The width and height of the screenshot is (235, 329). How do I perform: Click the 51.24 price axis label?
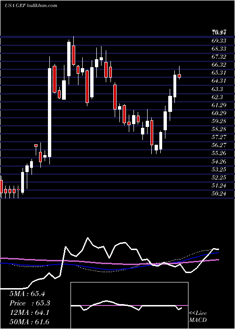pyautogui.click(x=219, y=186)
